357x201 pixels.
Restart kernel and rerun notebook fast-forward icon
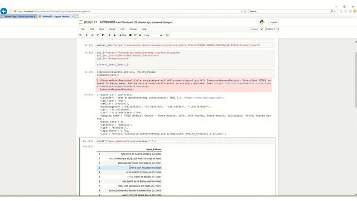tap(141, 35)
